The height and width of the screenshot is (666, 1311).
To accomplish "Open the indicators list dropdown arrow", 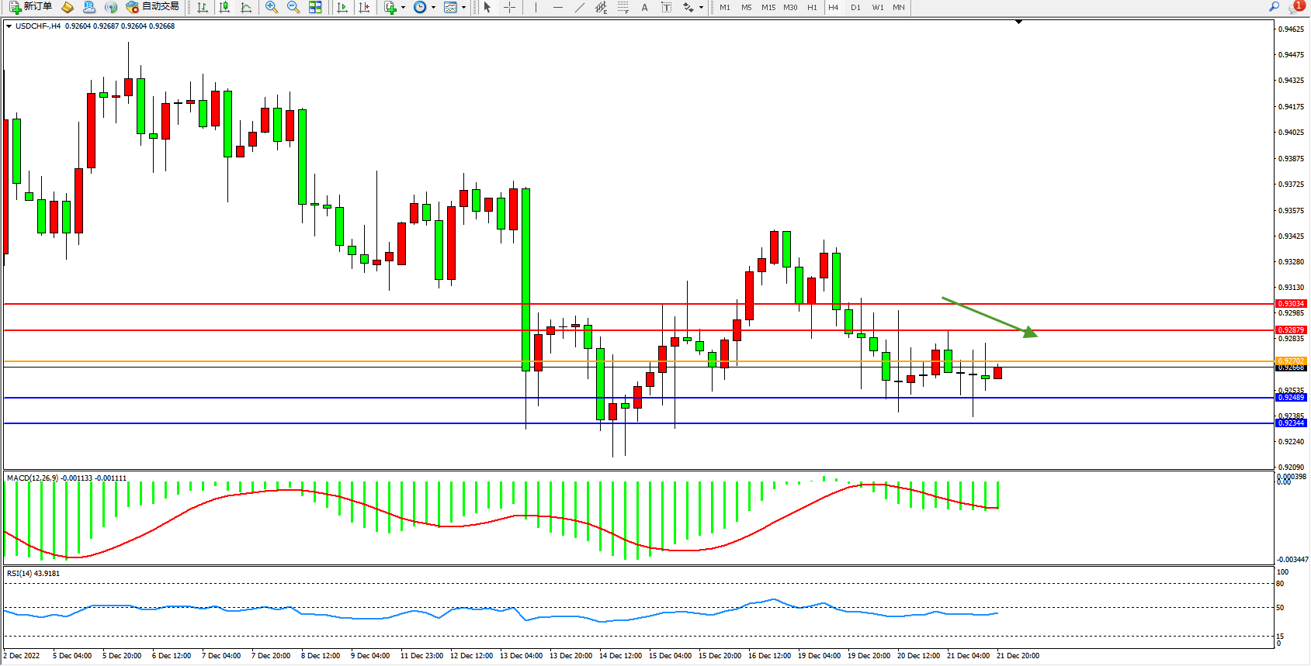I will pyautogui.click(x=403, y=8).
